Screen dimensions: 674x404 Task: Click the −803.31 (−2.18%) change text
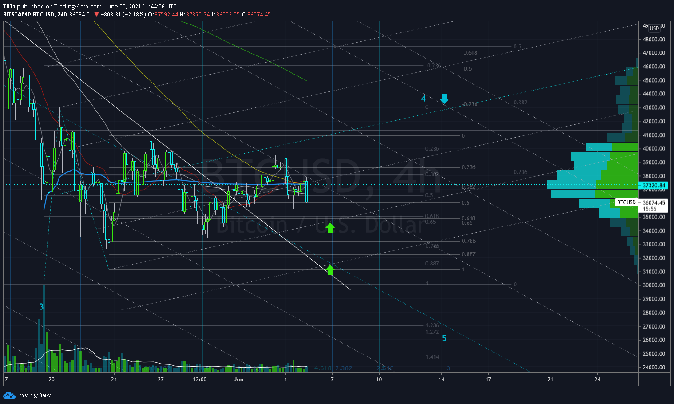[x=123, y=14]
